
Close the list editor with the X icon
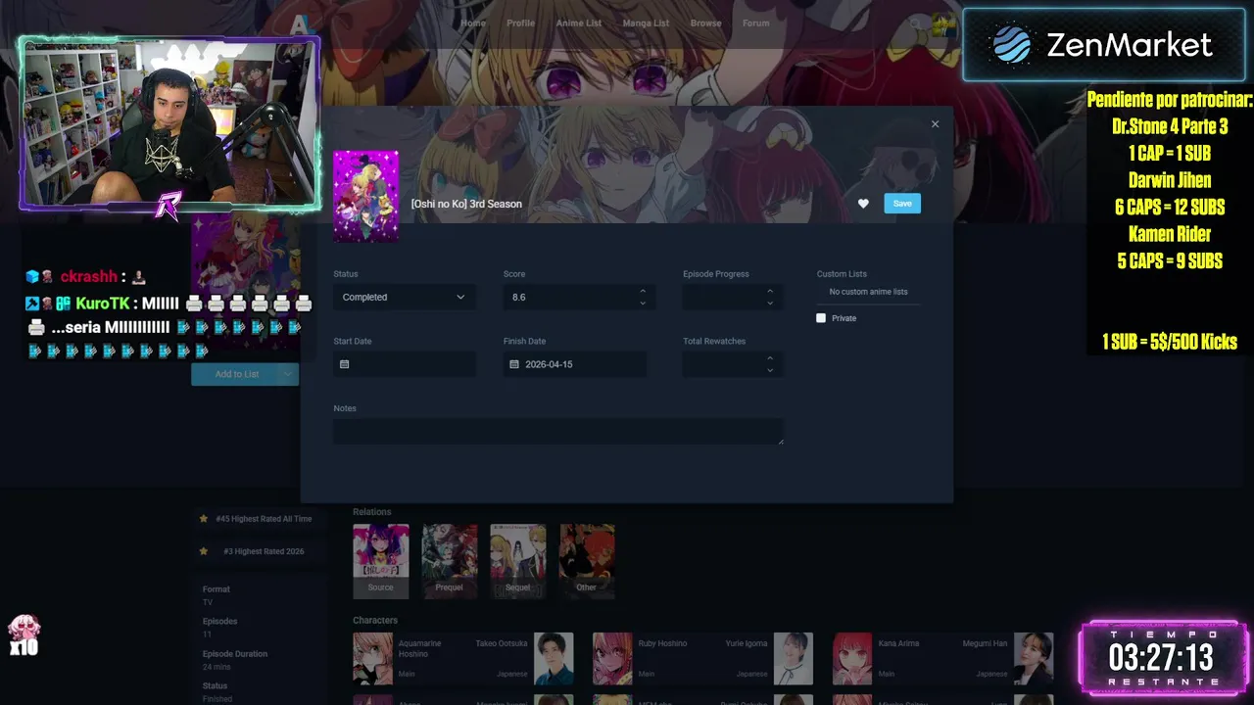pyautogui.click(x=935, y=124)
